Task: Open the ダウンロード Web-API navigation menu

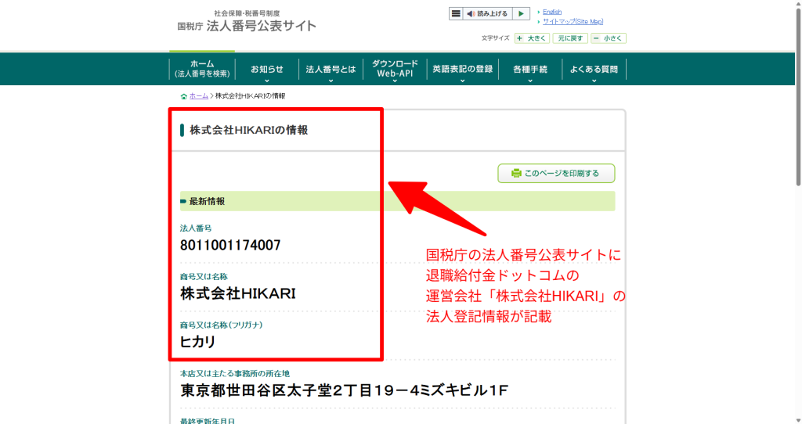Action: click(x=395, y=69)
